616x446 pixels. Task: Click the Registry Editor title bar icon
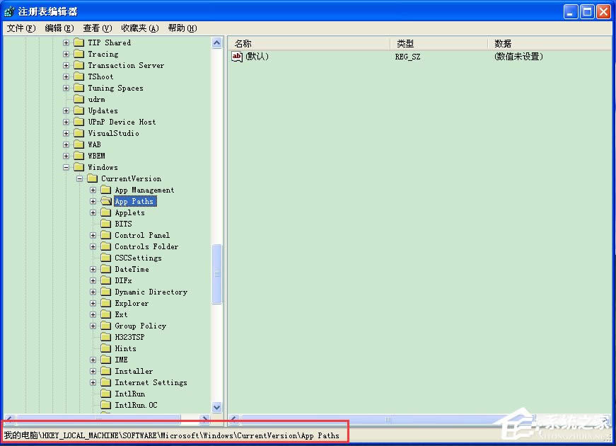[x=7, y=11]
